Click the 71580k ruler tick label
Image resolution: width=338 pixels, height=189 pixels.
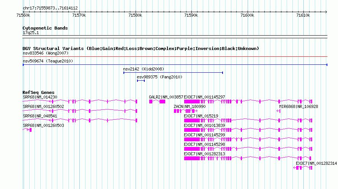(135, 15)
